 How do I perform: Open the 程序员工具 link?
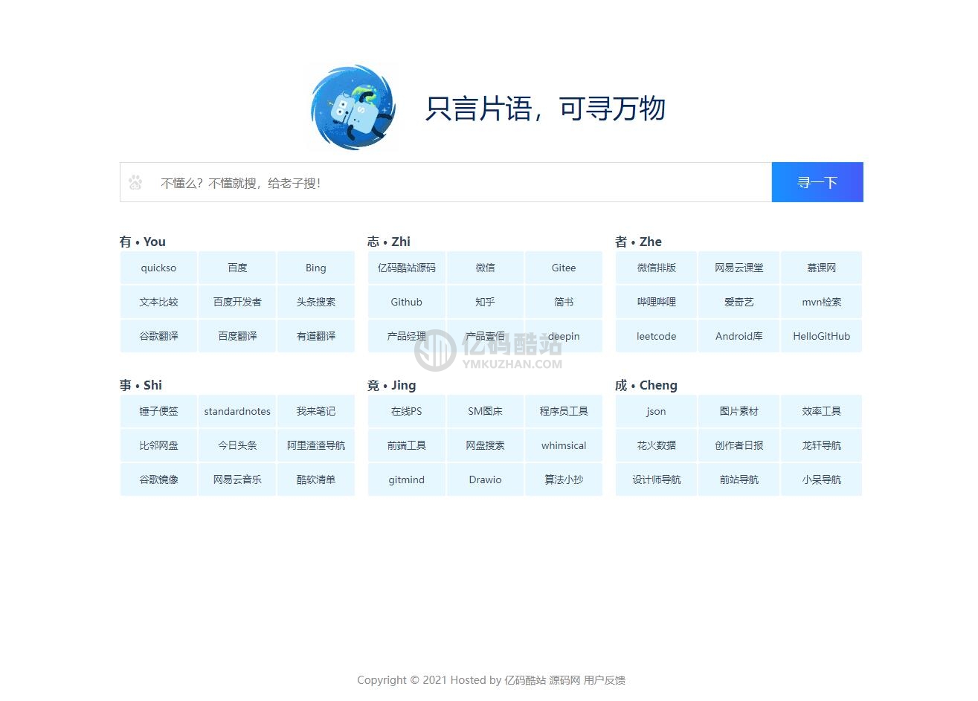point(564,411)
